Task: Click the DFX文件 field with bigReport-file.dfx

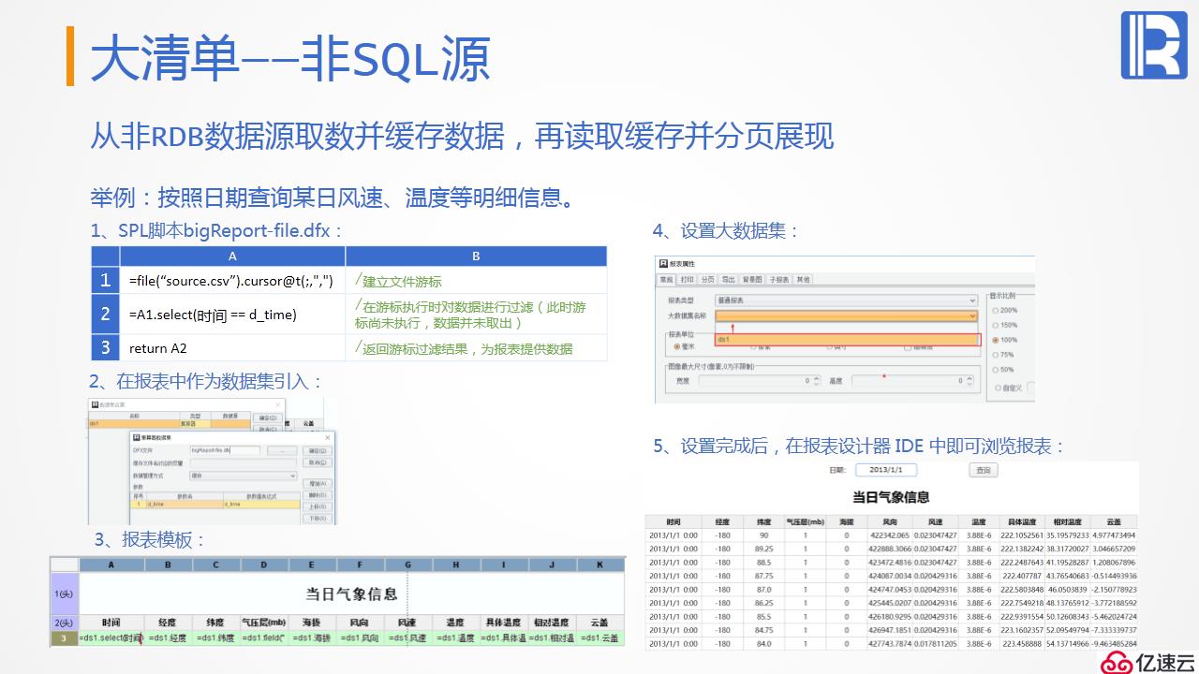Action: (x=225, y=450)
